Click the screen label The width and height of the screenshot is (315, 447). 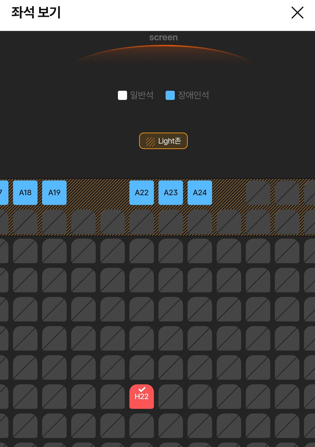(163, 38)
